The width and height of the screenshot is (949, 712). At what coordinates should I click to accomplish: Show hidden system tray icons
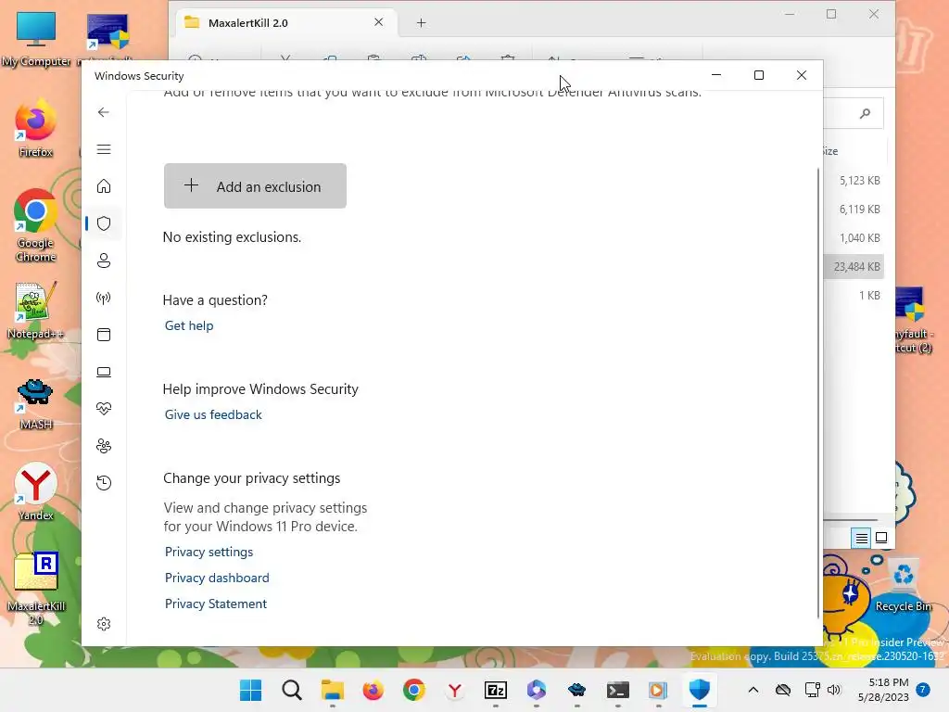coord(753,690)
